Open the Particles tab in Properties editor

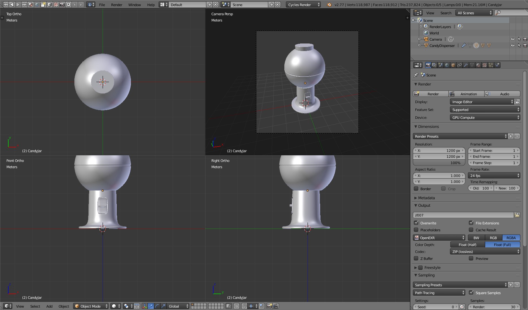point(491,65)
